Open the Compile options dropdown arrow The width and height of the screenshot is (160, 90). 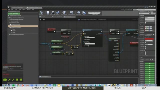click(44, 13)
